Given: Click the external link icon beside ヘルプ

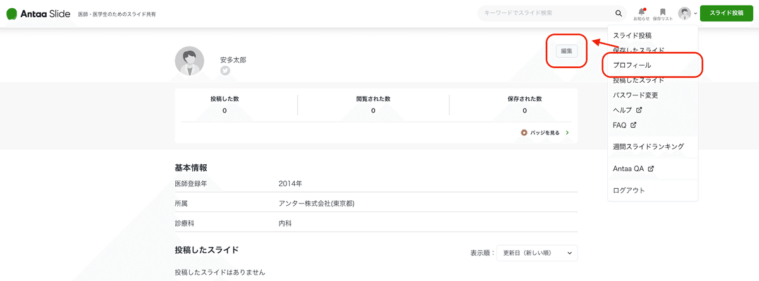Looking at the screenshot, I should point(639,110).
